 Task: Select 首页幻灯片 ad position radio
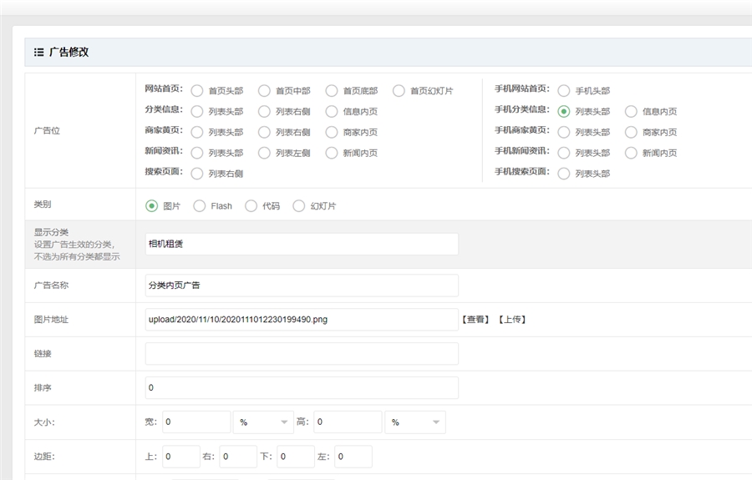399,91
